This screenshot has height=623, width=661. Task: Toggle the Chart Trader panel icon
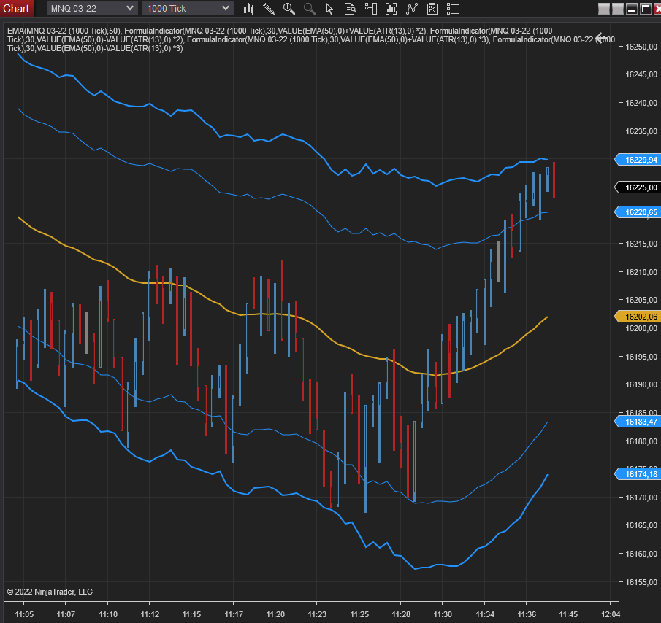click(x=370, y=9)
